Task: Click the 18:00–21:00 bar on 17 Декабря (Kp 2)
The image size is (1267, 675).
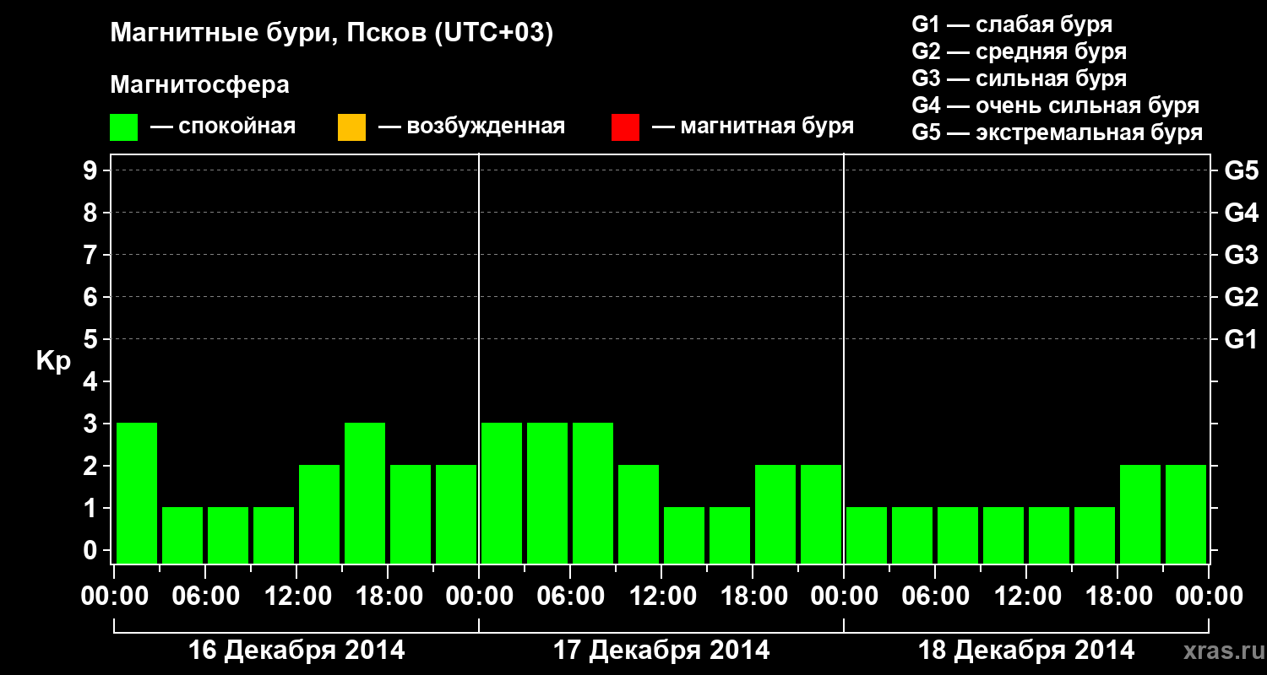Action: (x=775, y=514)
